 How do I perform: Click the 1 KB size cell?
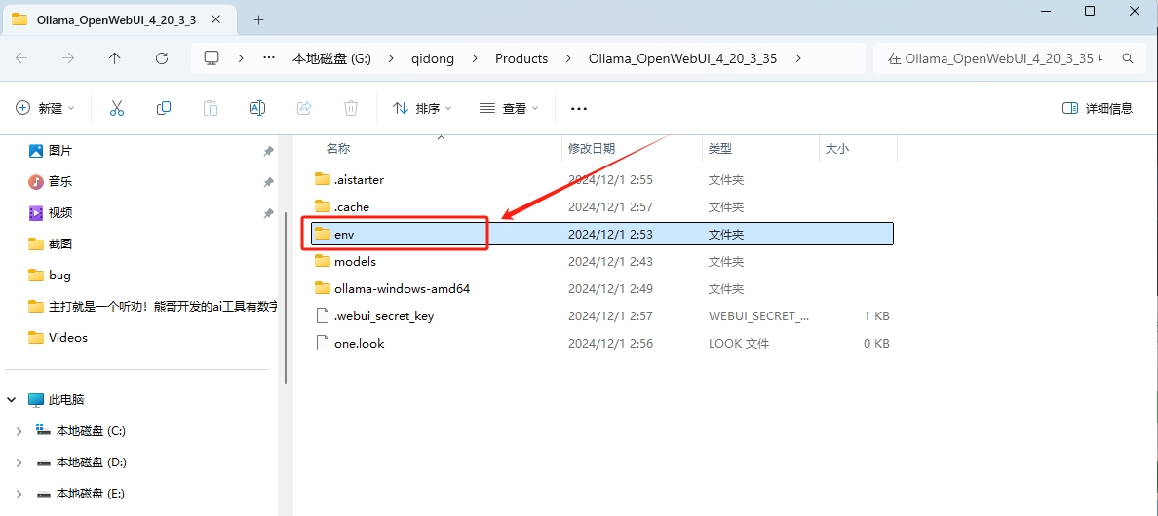(876, 315)
